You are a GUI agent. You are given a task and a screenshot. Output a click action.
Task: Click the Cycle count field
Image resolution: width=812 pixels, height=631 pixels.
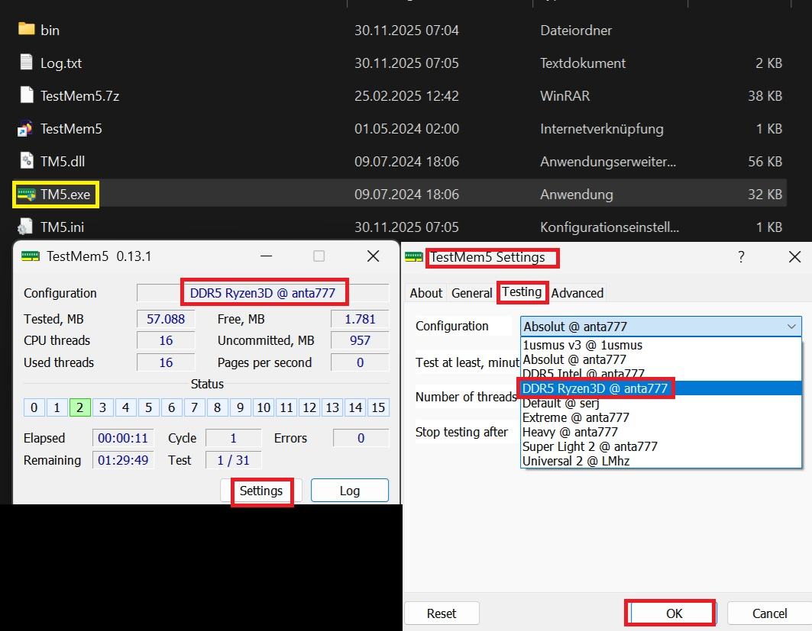click(x=233, y=438)
